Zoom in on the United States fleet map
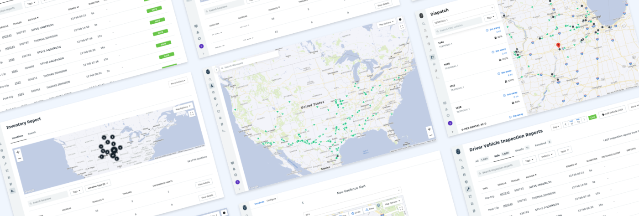639x216 pixels. coord(430,129)
